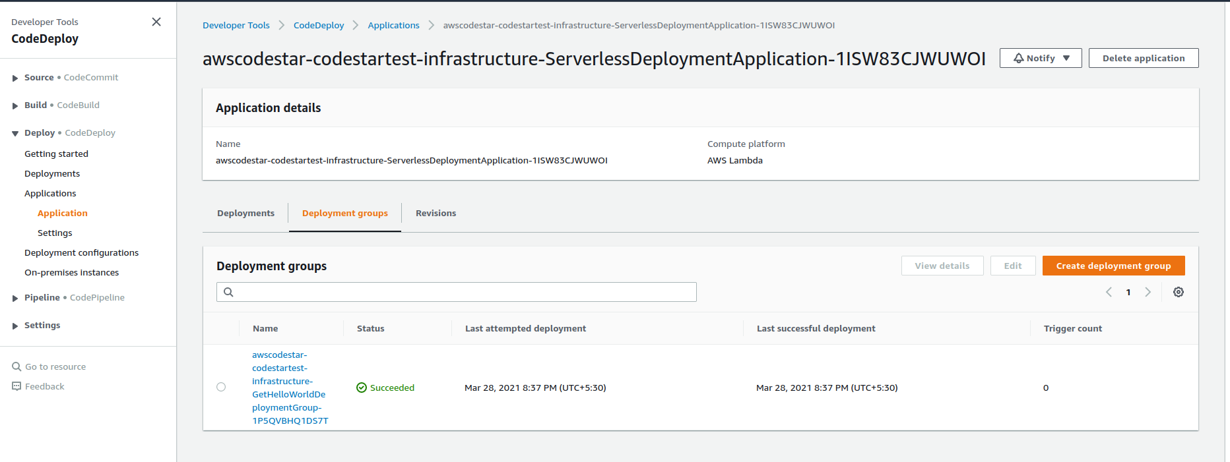Switch to the Deployments tab
Viewport: 1230px width, 462px height.
245,213
